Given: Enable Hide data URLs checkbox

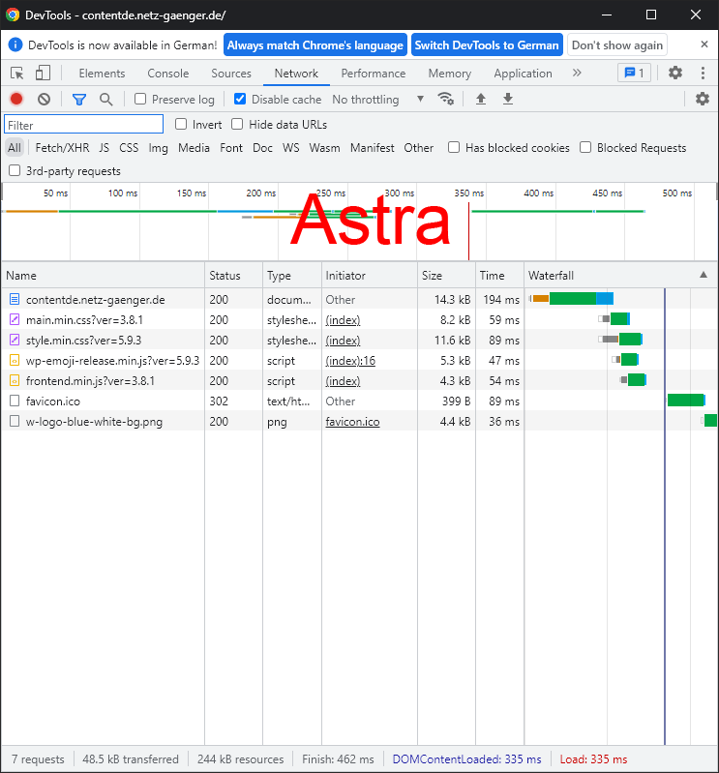Looking at the screenshot, I should coord(237,124).
